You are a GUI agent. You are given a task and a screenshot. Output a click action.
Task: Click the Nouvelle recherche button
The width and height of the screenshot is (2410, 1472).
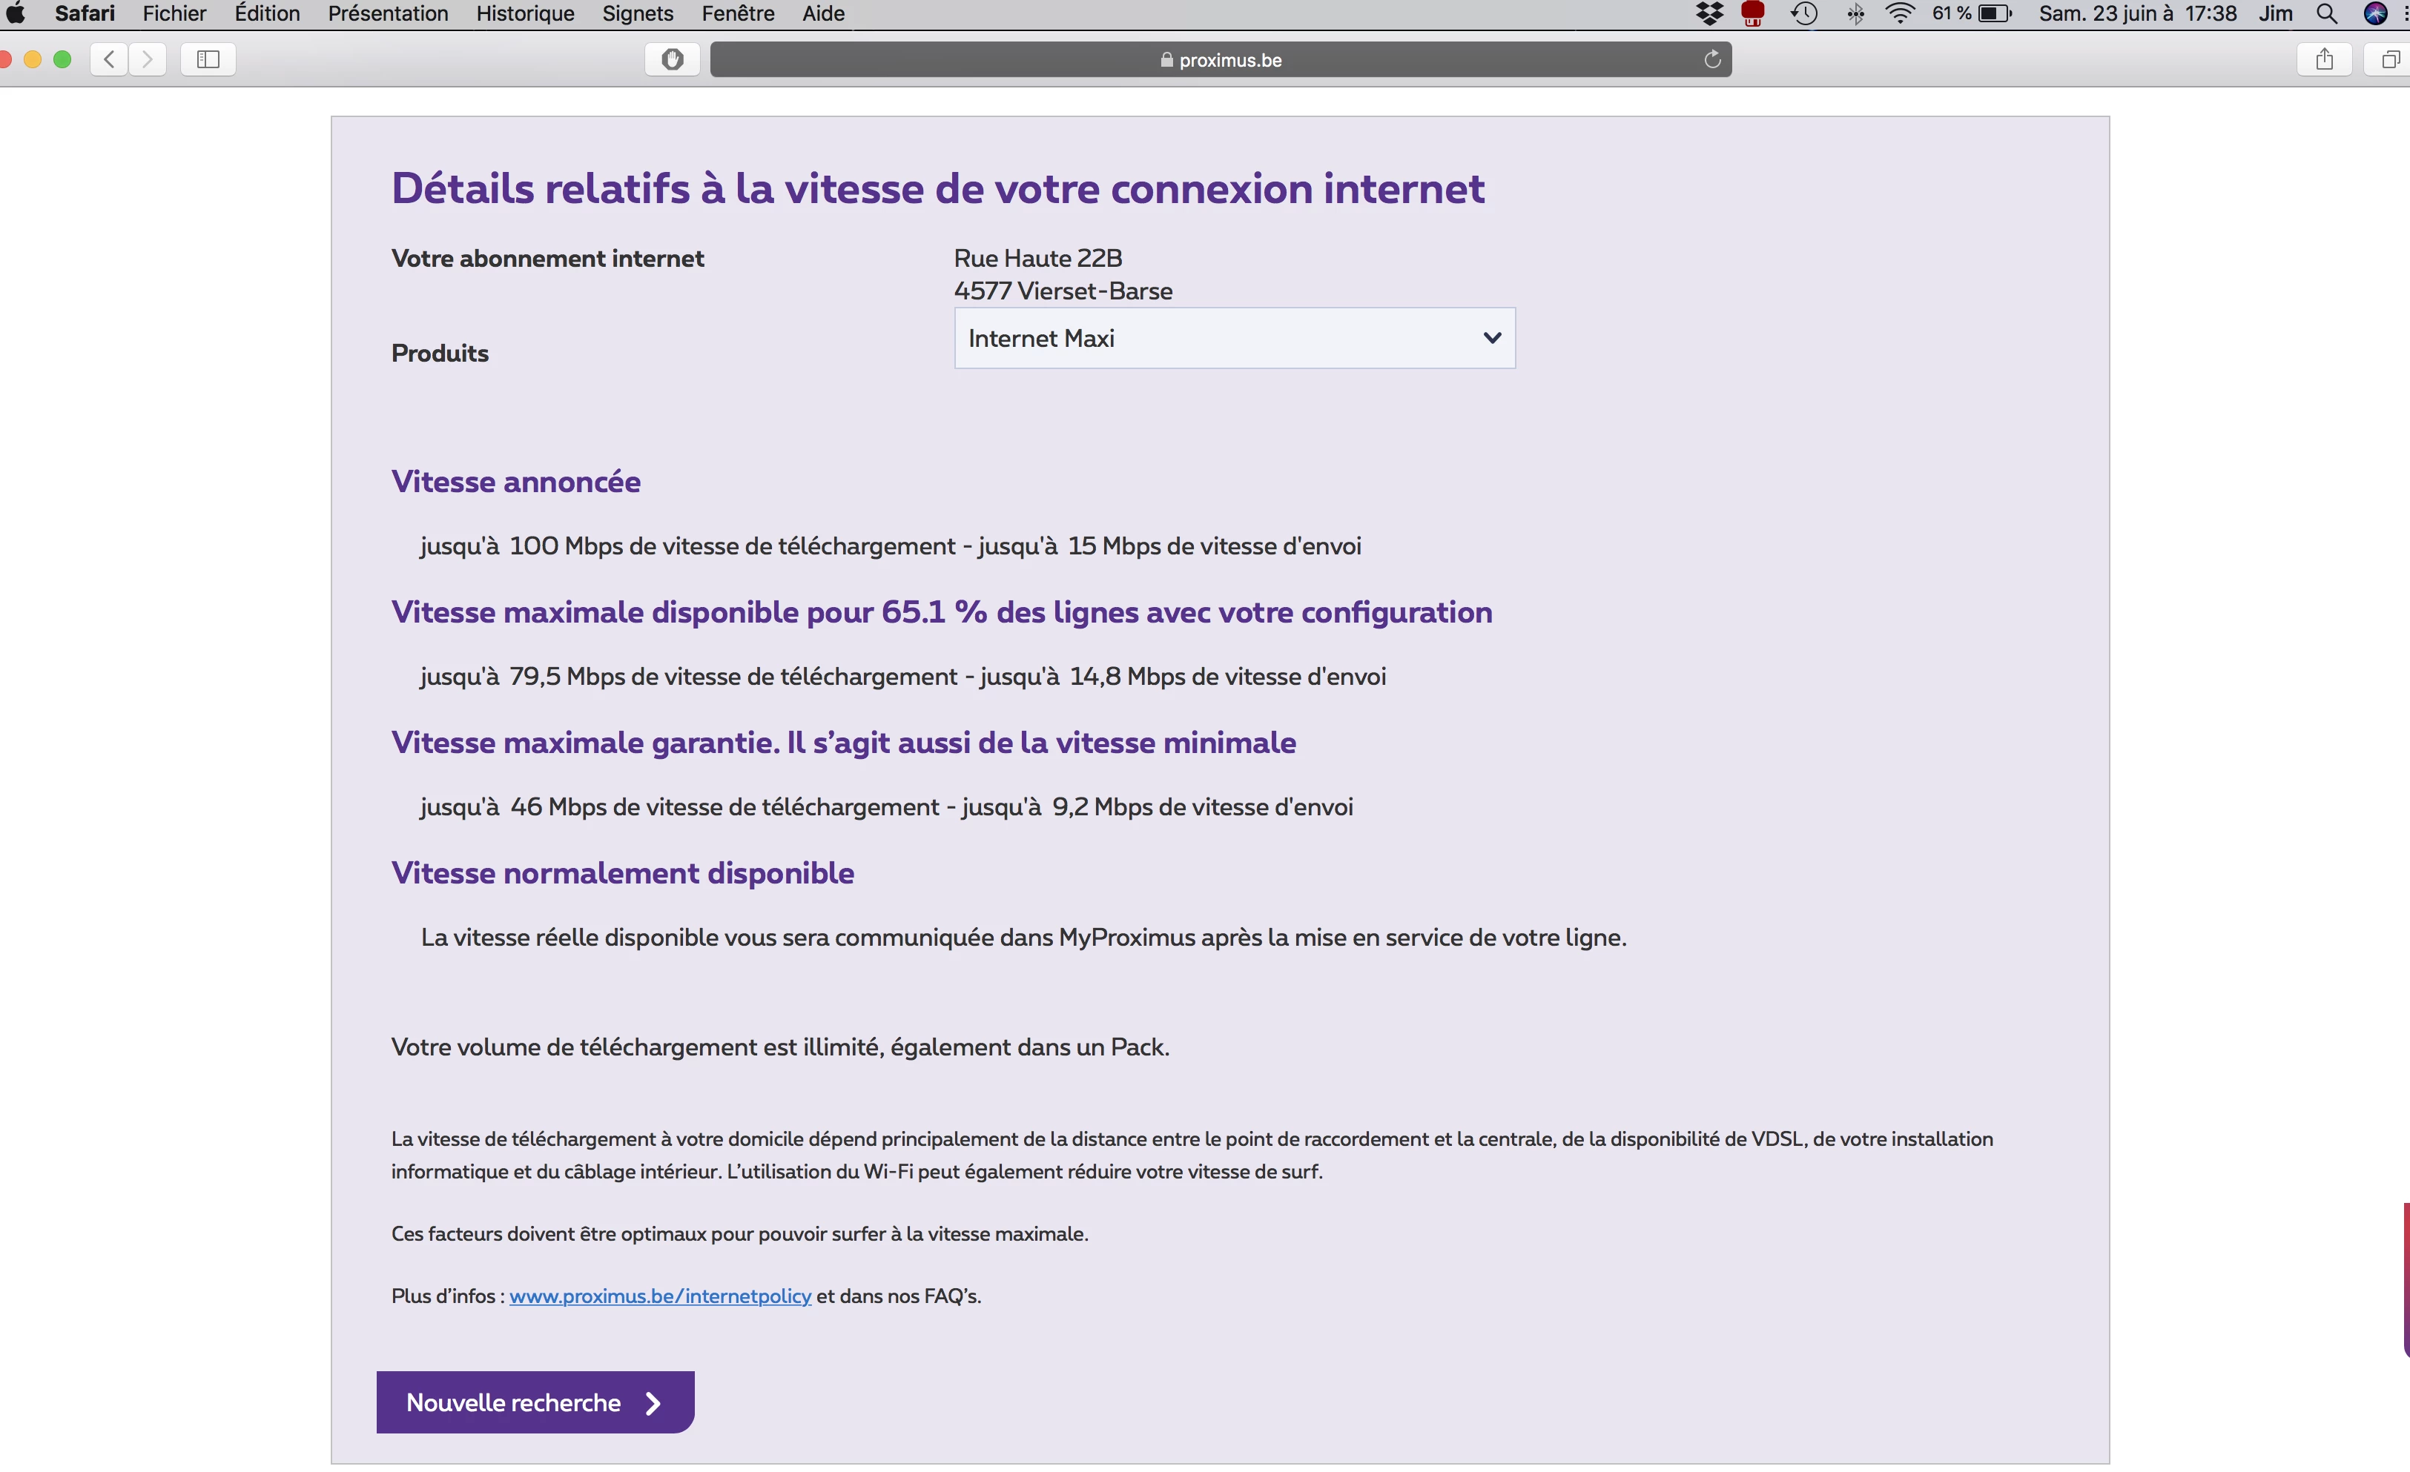(x=535, y=1402)
